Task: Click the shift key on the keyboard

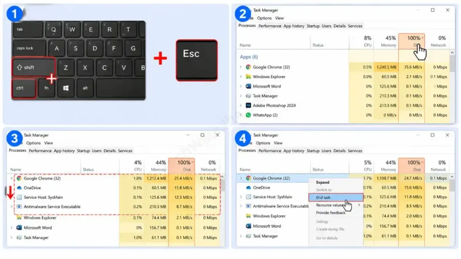Action: click(33, 67)
